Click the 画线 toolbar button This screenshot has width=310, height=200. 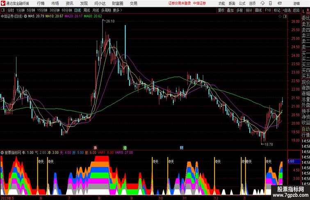click(x=258, y=10)
